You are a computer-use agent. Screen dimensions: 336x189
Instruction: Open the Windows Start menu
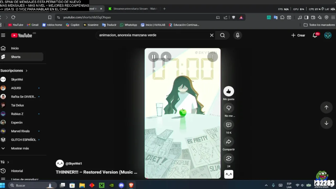coord(3,185)
